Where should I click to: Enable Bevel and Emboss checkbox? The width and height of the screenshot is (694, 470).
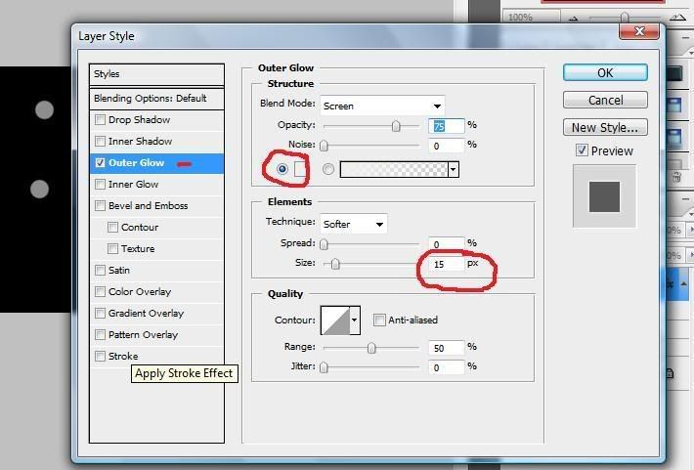[x=101, y=206]
